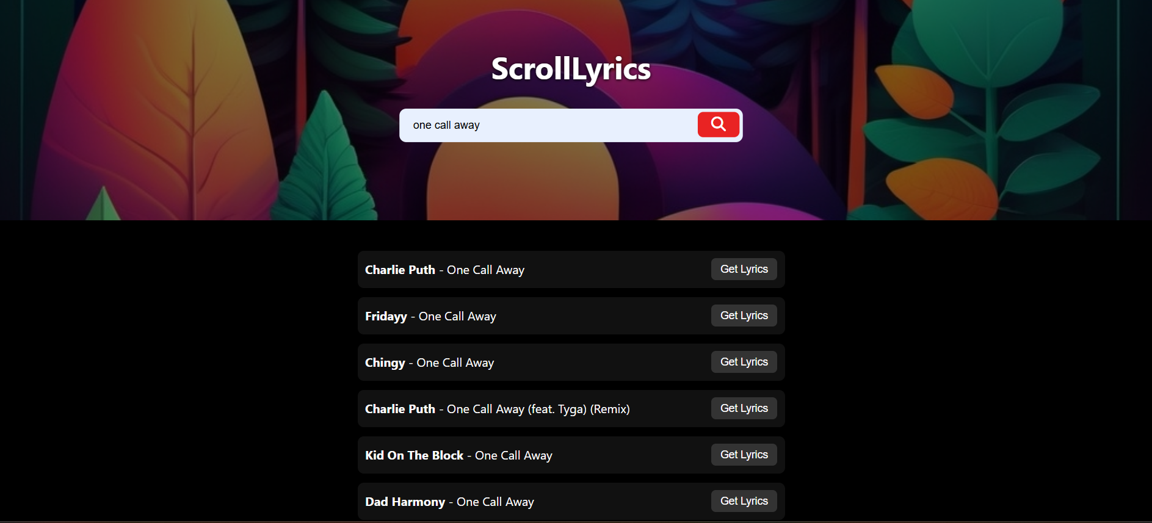Open lyrics for Kid On The Block
The width and height of the screenshot is (1152, 523).
[x=744, y=455]
